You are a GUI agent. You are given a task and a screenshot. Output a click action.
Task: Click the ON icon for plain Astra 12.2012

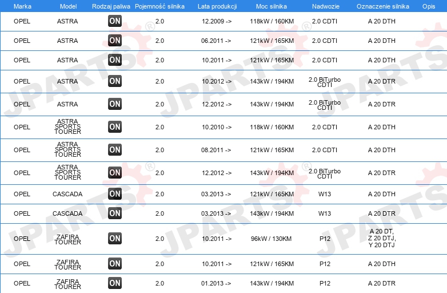[115, 104]
